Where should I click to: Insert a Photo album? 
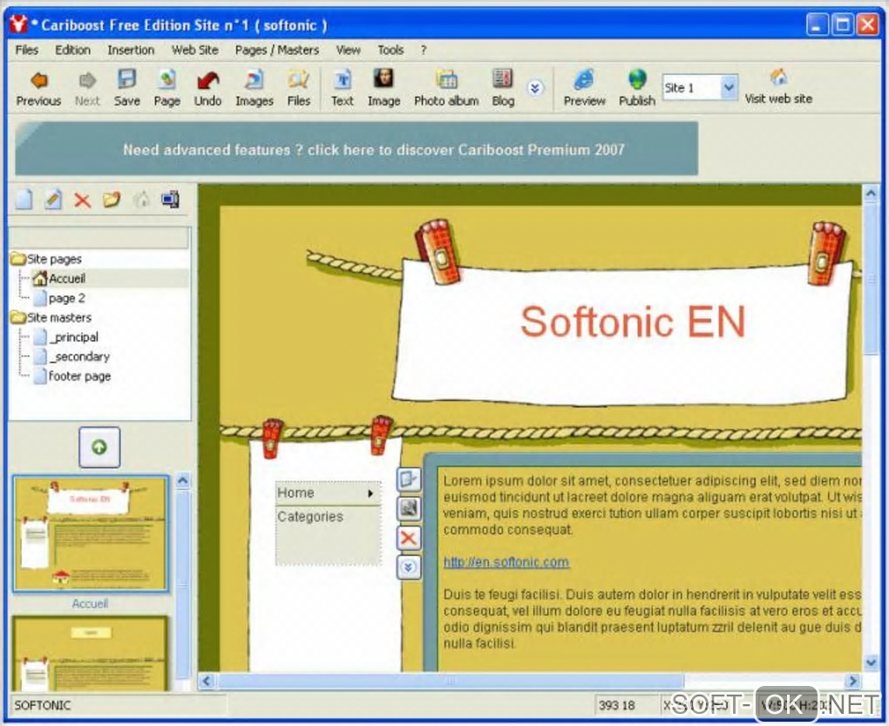[x=447, y=80]
